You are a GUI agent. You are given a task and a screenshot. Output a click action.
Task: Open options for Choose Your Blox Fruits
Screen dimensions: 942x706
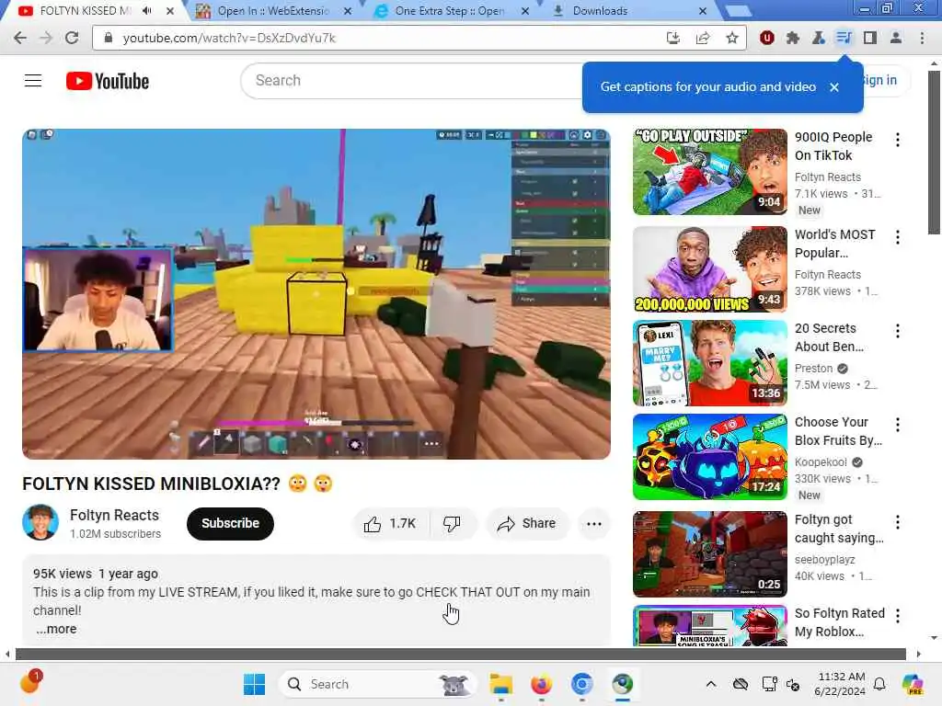898,425
